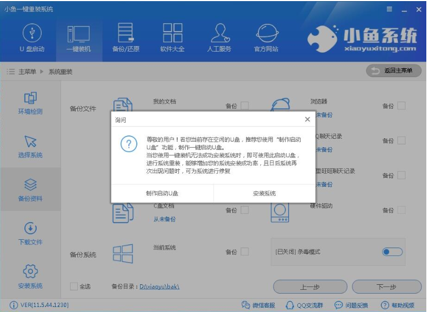Click the 安装系统 dialog button
The height and width of the screenshot is (312, 428).
click(265, 194)
